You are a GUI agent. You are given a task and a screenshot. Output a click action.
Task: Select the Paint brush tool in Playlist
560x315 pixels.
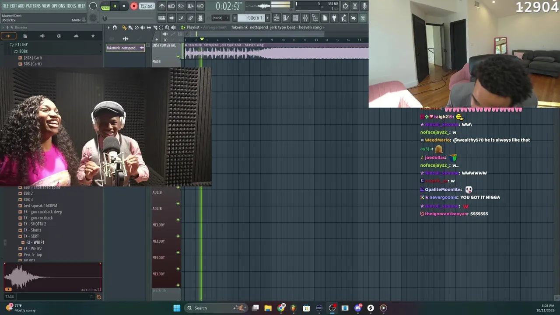[130, 27]
